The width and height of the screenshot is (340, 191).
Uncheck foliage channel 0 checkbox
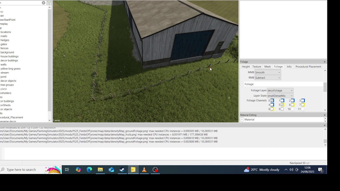(272, 101)
